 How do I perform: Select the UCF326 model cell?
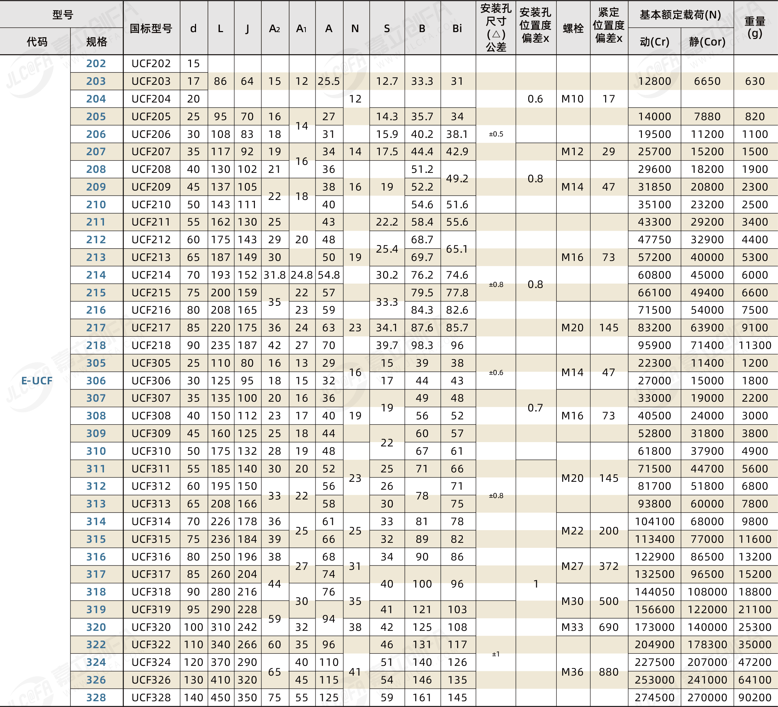[x=151, y=680]
